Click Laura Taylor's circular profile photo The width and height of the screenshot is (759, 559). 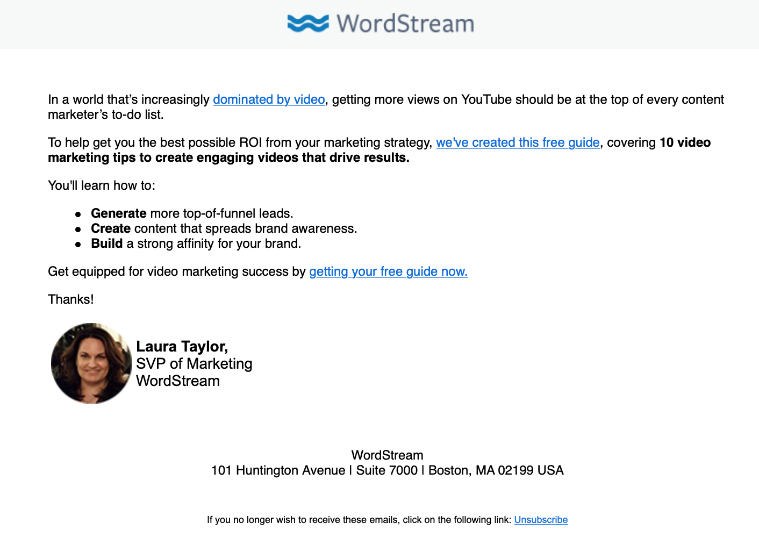click(90, 363)
